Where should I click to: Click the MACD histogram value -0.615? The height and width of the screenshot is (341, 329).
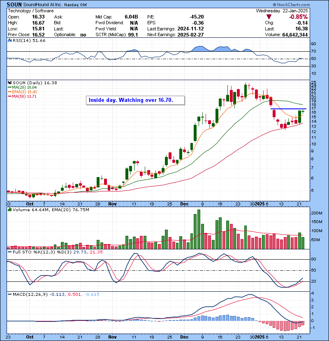point(92,294)
